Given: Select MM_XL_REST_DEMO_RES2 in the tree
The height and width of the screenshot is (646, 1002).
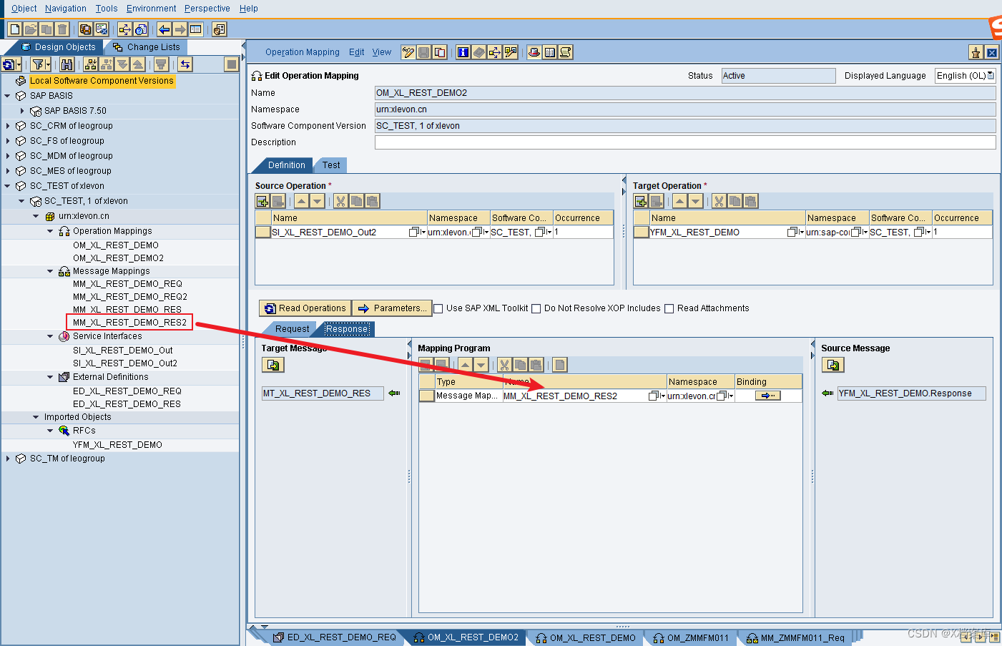Looking at the screenshot, I should [x=129, y=323].
